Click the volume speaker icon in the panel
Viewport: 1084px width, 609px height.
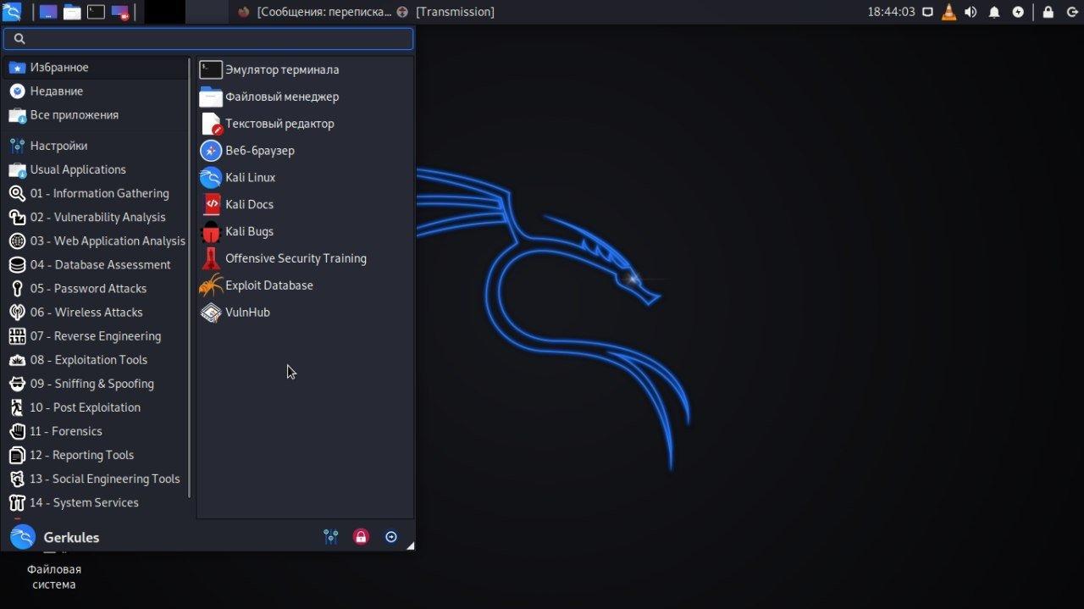[x=971, y=12]
